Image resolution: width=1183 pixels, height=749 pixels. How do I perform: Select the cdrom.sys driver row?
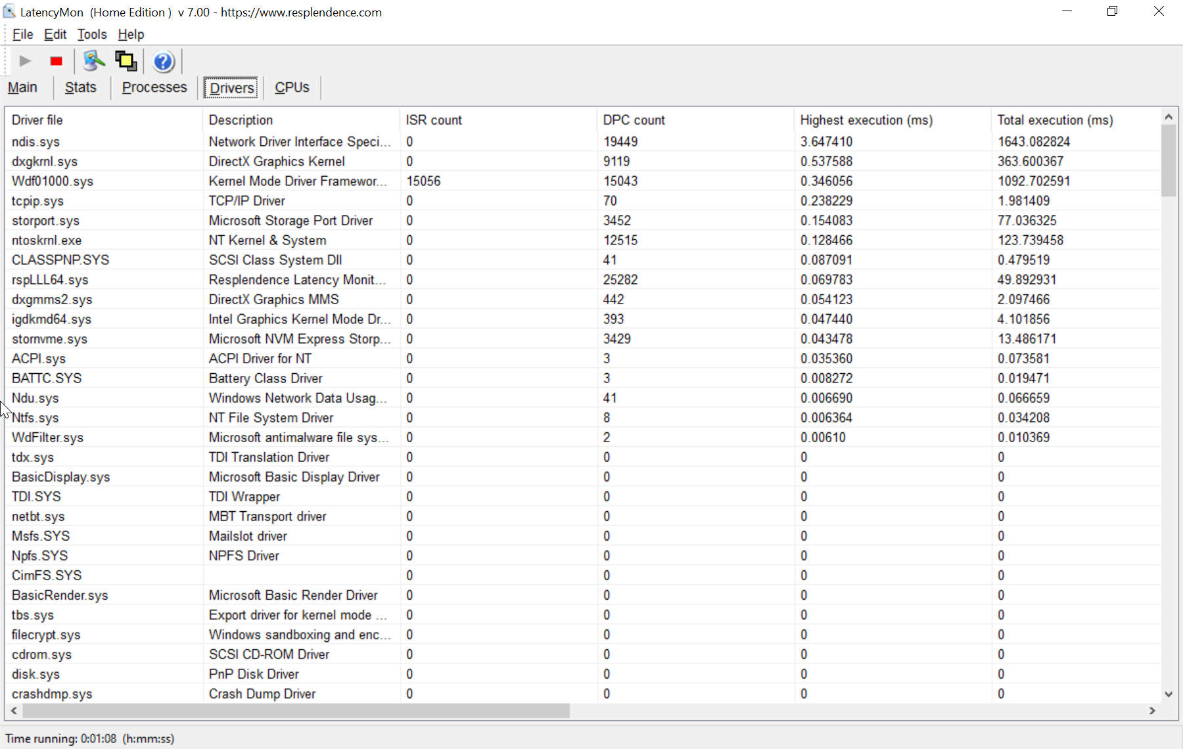click(x=583, y=654)
